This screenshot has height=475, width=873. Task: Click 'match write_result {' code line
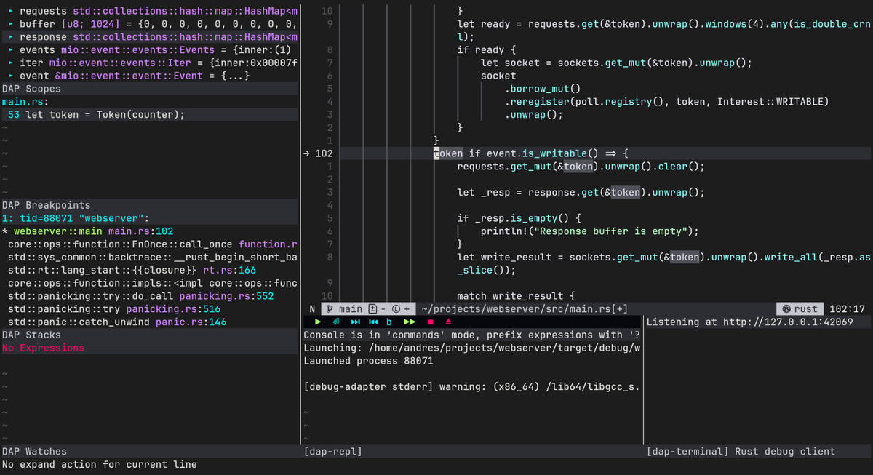[x=517, y=296]
